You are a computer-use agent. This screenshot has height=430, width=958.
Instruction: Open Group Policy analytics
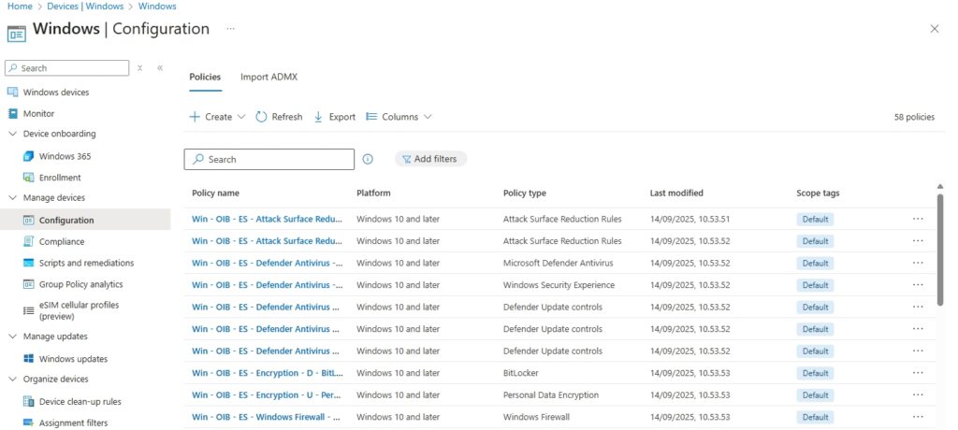coord(80,284)
